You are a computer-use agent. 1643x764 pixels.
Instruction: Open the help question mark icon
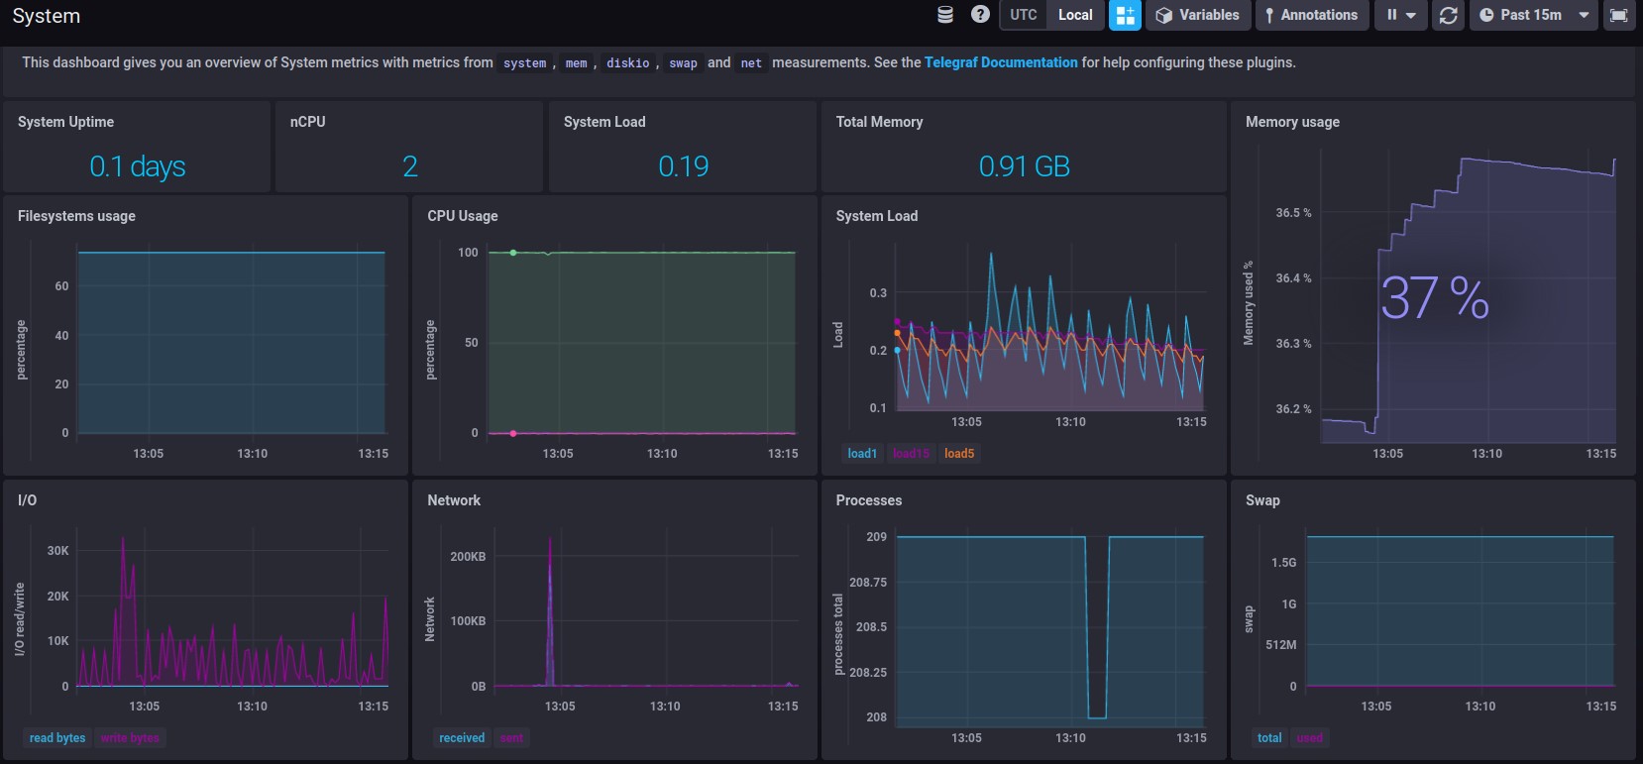980,15
